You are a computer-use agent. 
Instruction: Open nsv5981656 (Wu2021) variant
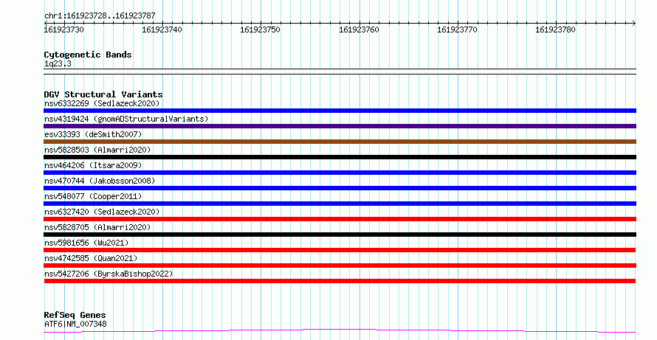point(86,243)
